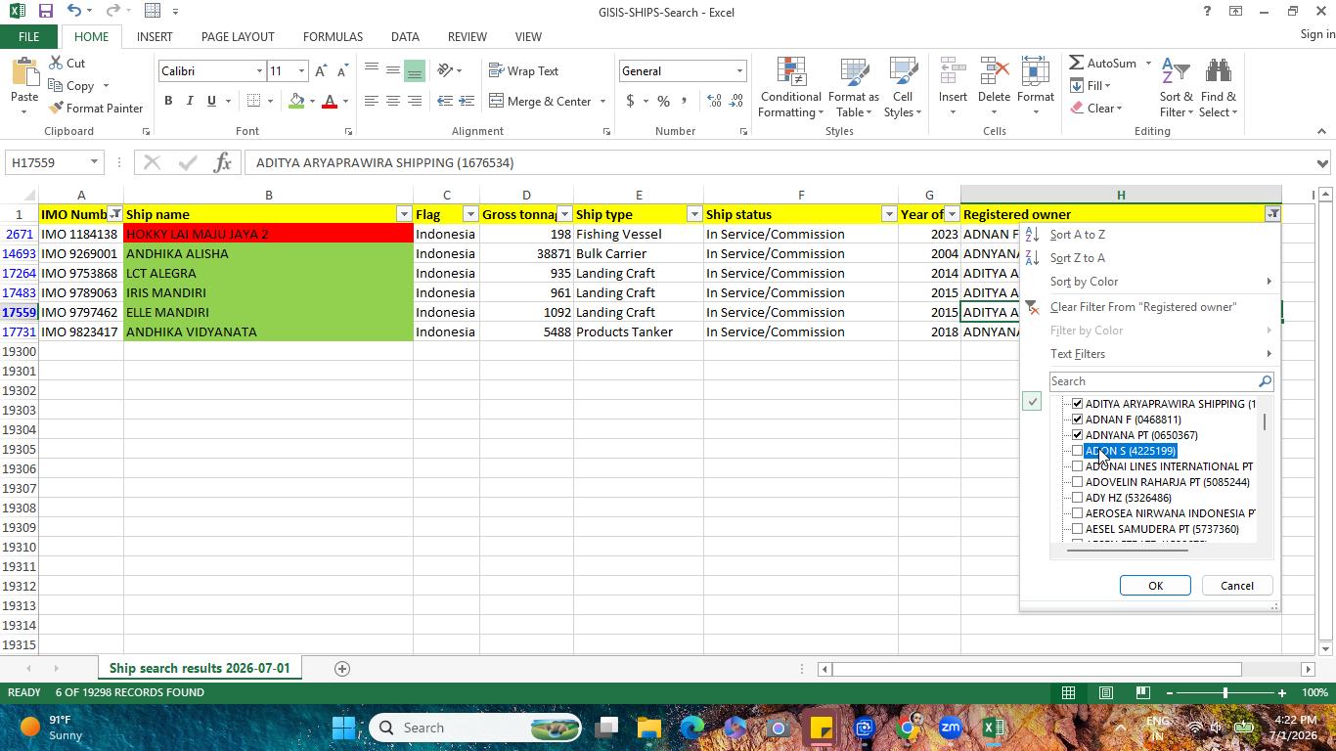
Task: Open the PAGE LAYOUT ribbon tab
Action: click(x=238, y=37)
